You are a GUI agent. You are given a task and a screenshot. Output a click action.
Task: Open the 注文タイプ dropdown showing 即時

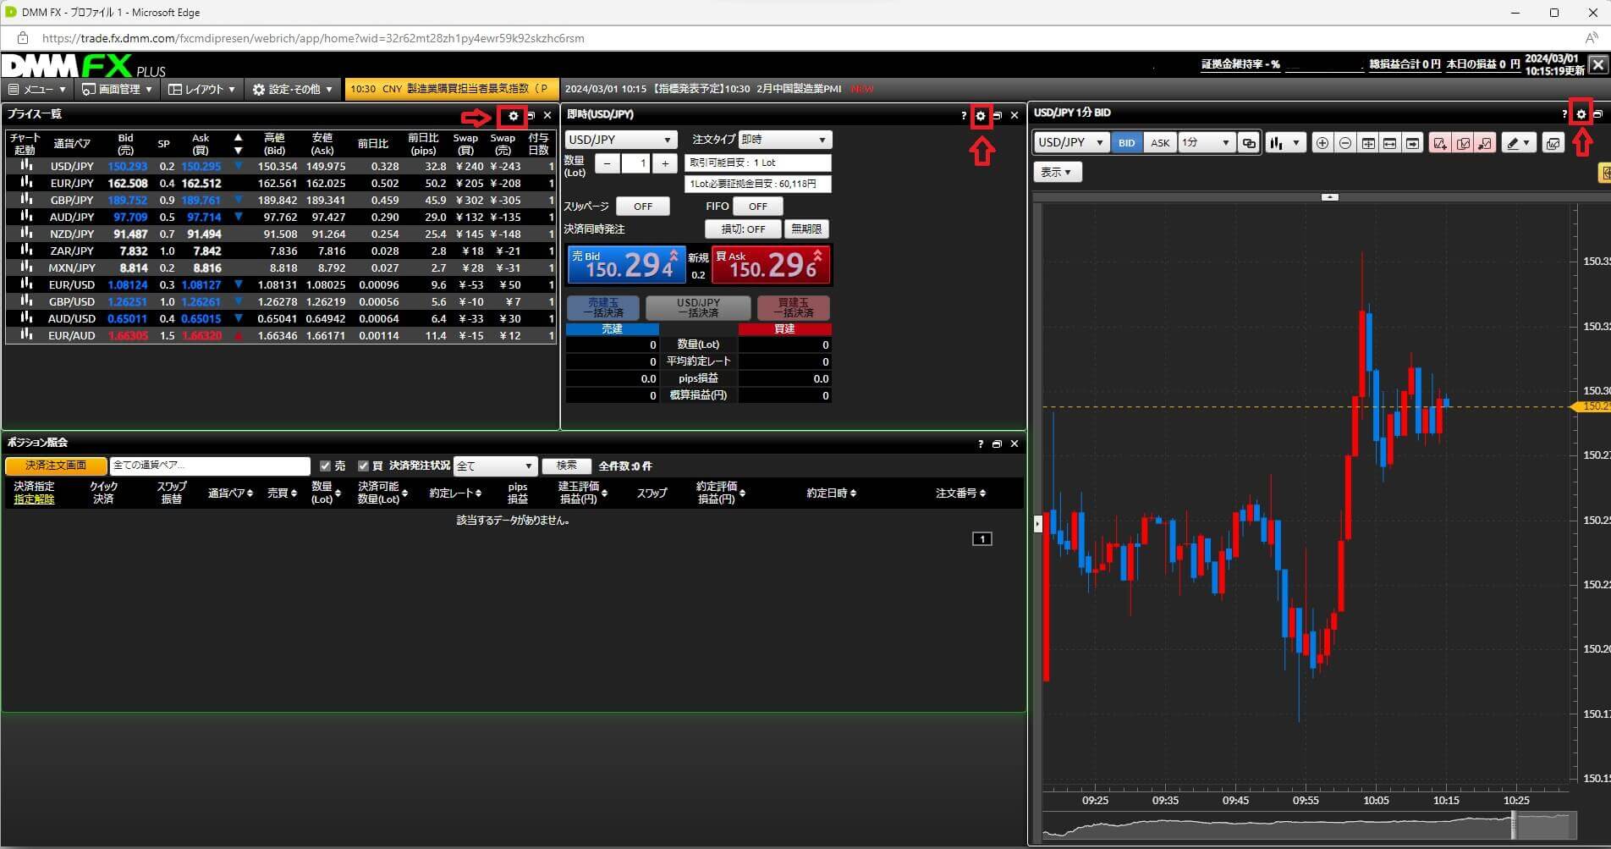(784, 140)
